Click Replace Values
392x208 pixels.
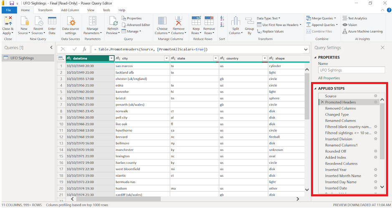click(x=270, y=31)
